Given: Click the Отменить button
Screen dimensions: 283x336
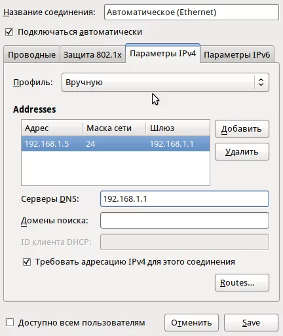Looking at the screenshot, I should point(191,323).
